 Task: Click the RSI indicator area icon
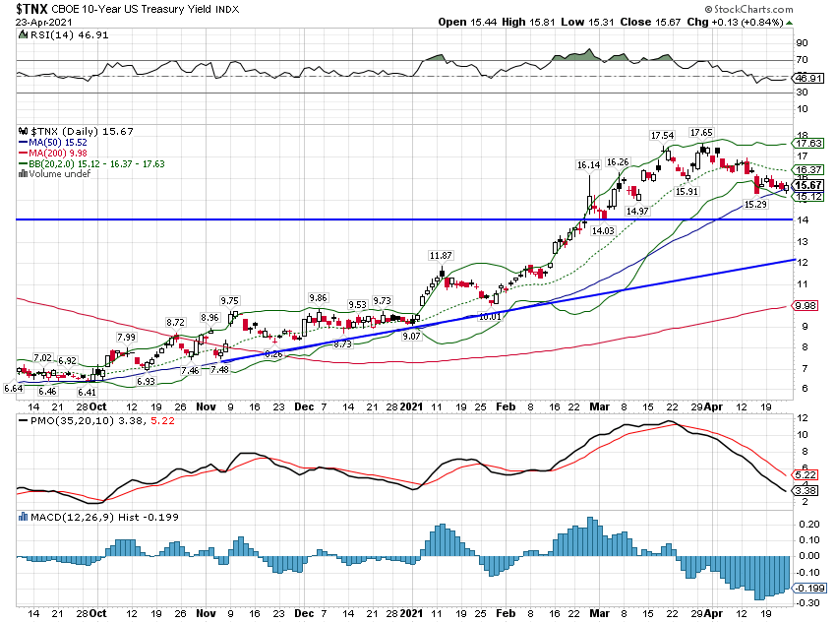(x=23, y=35)
